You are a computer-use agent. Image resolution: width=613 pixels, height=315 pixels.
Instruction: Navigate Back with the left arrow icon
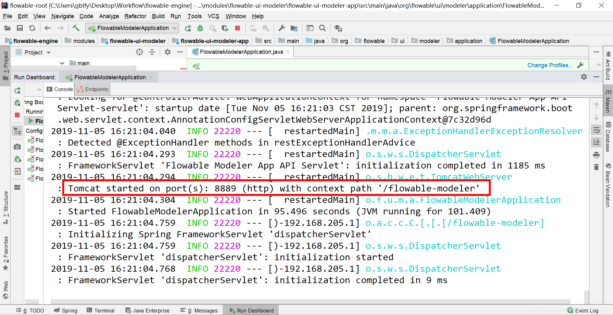(x=48, y=28)
